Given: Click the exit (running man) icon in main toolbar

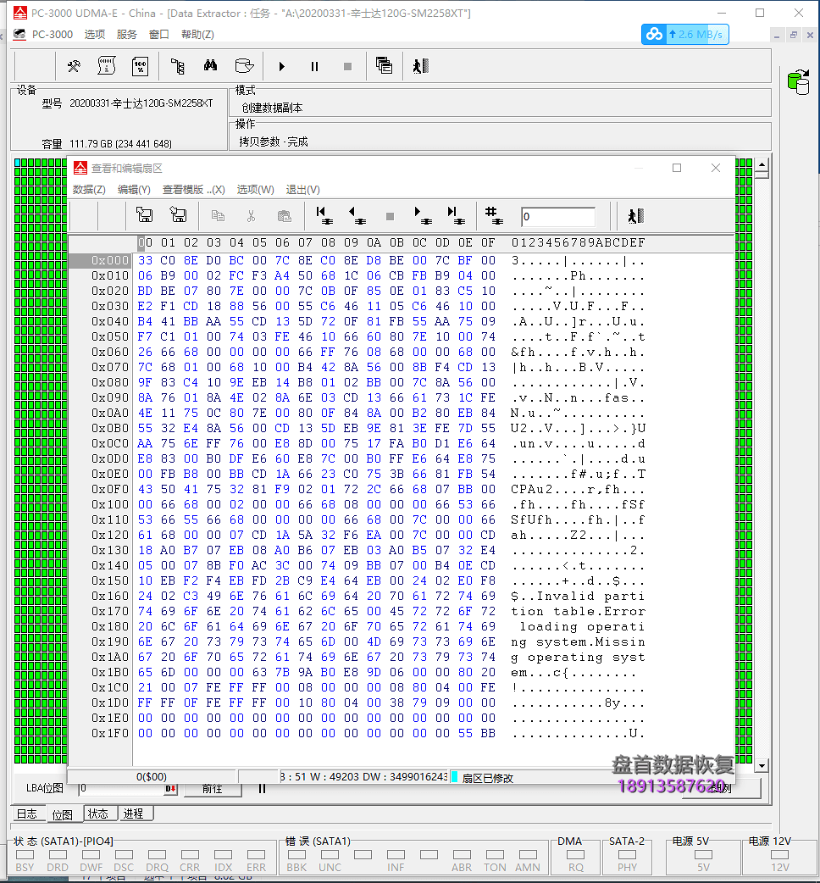Looking at the screenshot, I should tap(421, 66).
